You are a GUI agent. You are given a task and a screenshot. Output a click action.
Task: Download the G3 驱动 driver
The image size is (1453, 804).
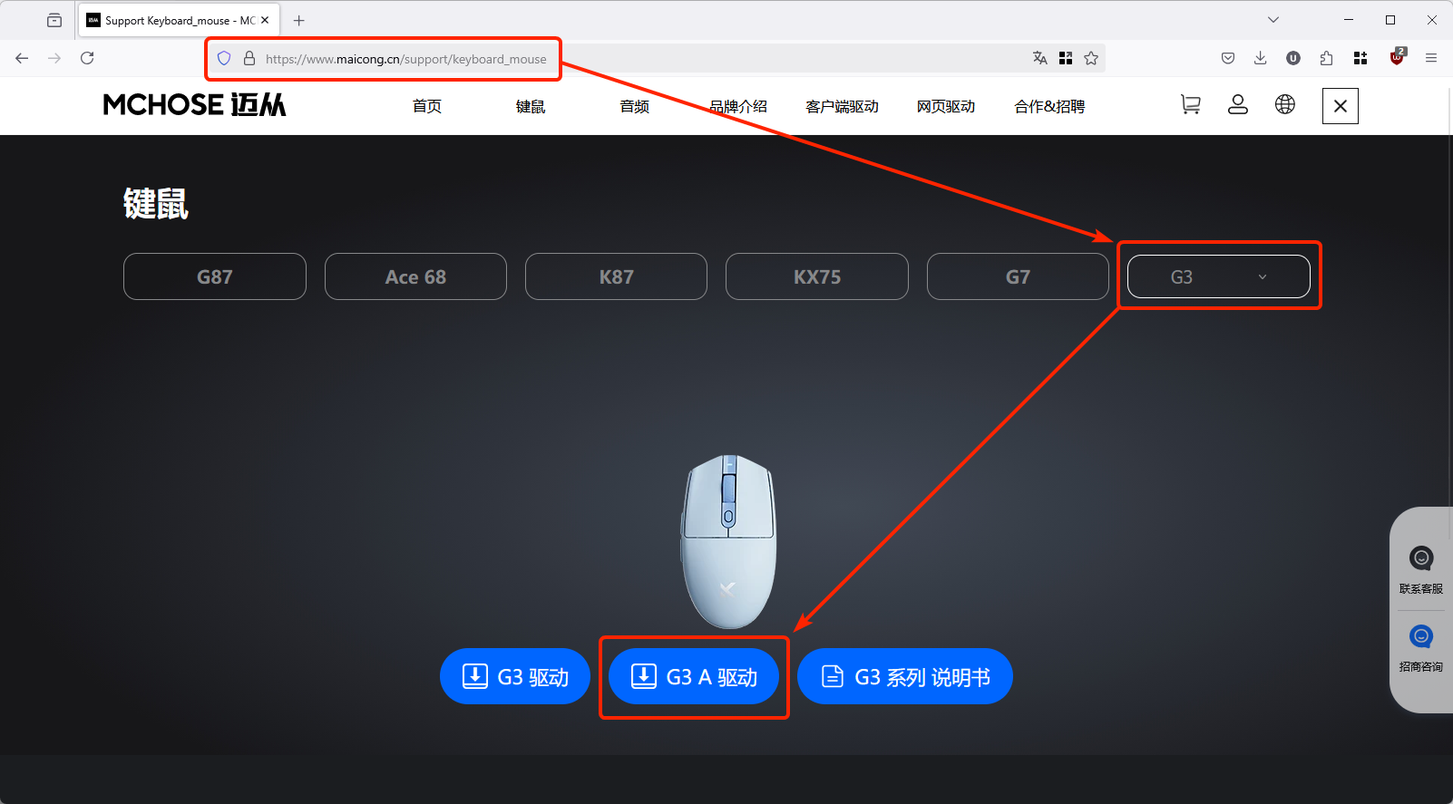pos(515,676)
